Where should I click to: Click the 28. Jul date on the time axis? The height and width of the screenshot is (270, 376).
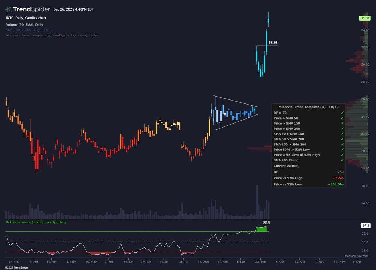click(x=184, y=262)
